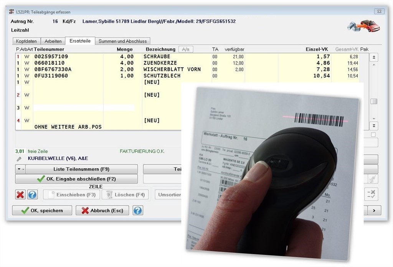Click the X/checkmark list icon button

pos(371,194)
